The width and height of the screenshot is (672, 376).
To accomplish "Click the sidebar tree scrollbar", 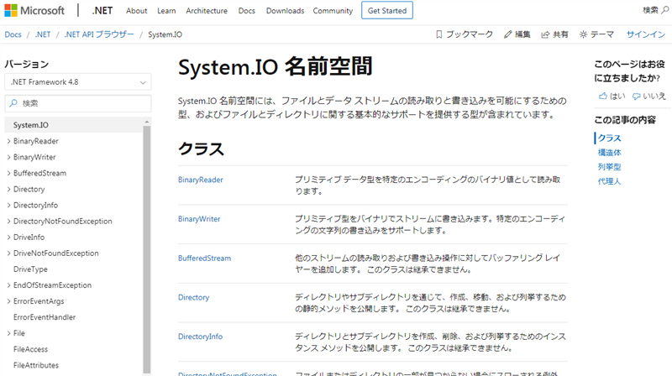I will click(x=146, y=248).
